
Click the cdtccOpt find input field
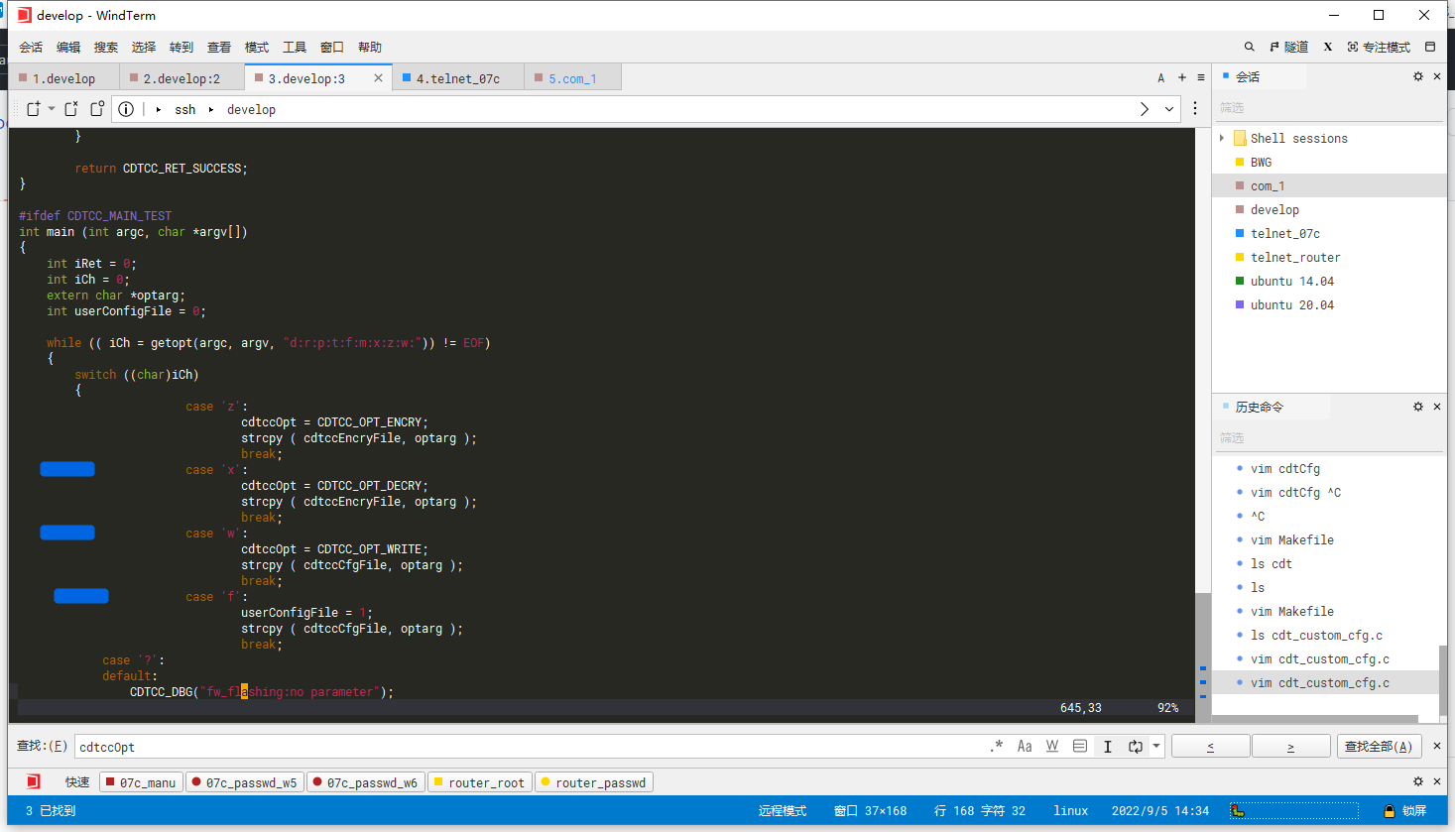(x=531, y=747)
